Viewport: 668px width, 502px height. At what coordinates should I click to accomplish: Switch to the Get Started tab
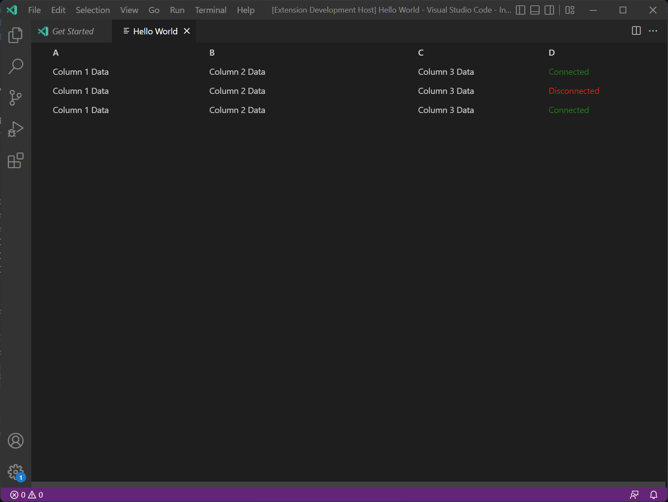[x=72, y=31]
